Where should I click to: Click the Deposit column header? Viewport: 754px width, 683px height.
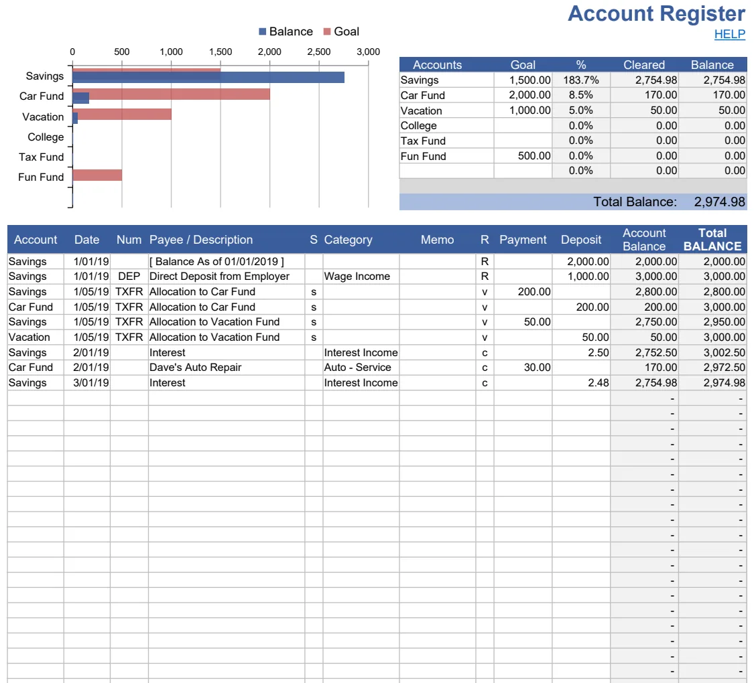click(x=581, y=240)
